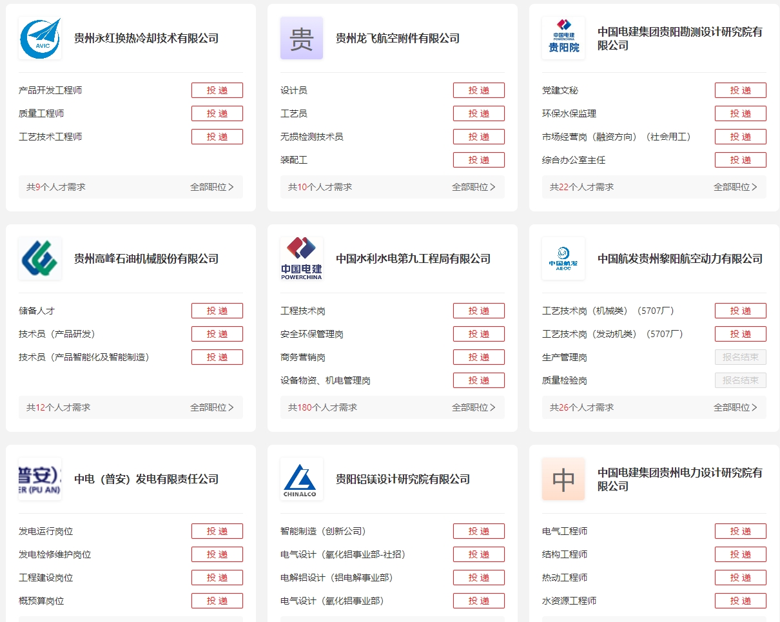Open job title 工程建设岗位
780x622 pixels.
click(46, 578)
